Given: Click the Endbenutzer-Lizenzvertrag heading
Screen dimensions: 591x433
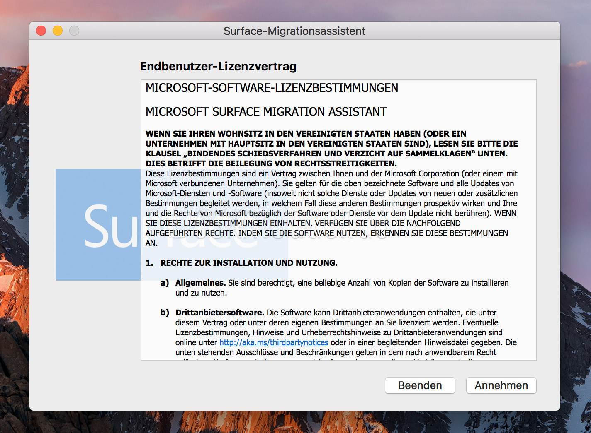Looking at the screenshot, I should click(218, 66).
